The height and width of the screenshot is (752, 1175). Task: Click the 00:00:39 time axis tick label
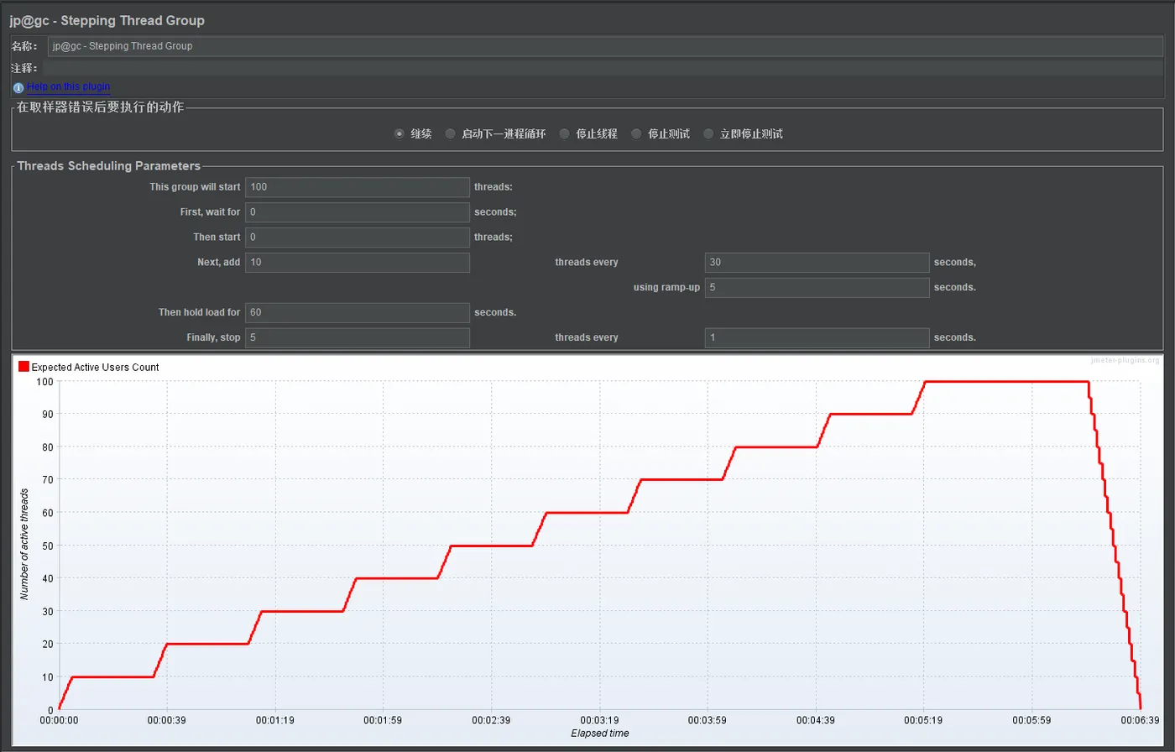point(167,721)
